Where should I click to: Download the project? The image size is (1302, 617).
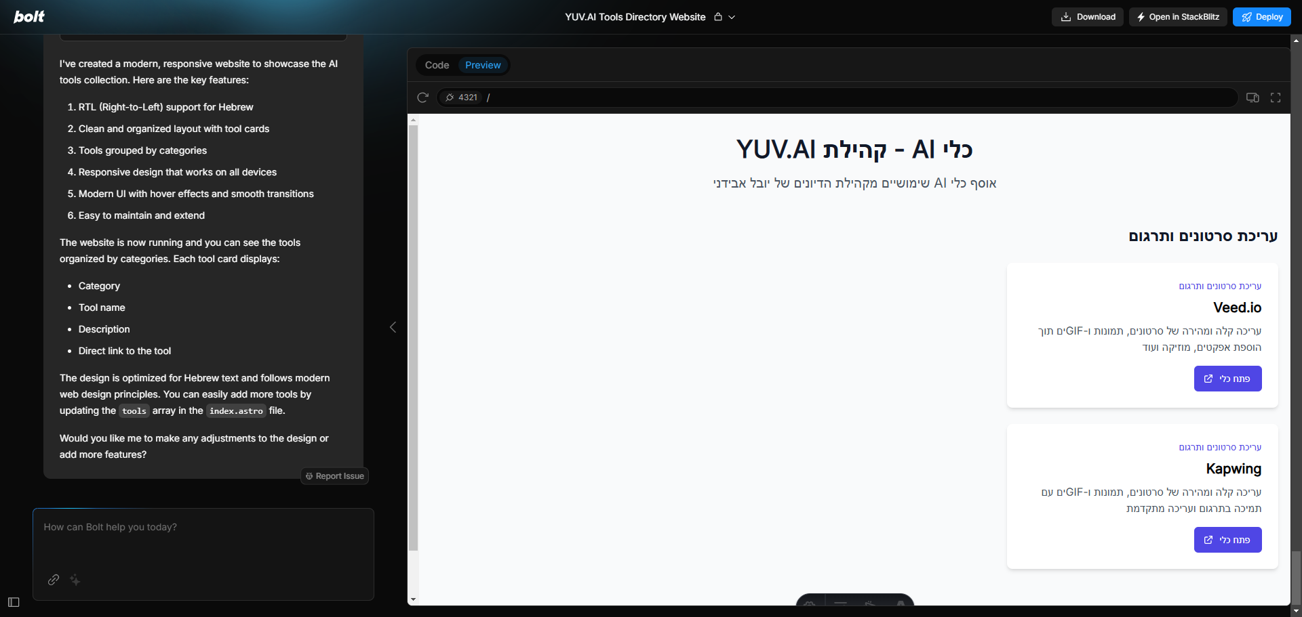pos(1088,17)
